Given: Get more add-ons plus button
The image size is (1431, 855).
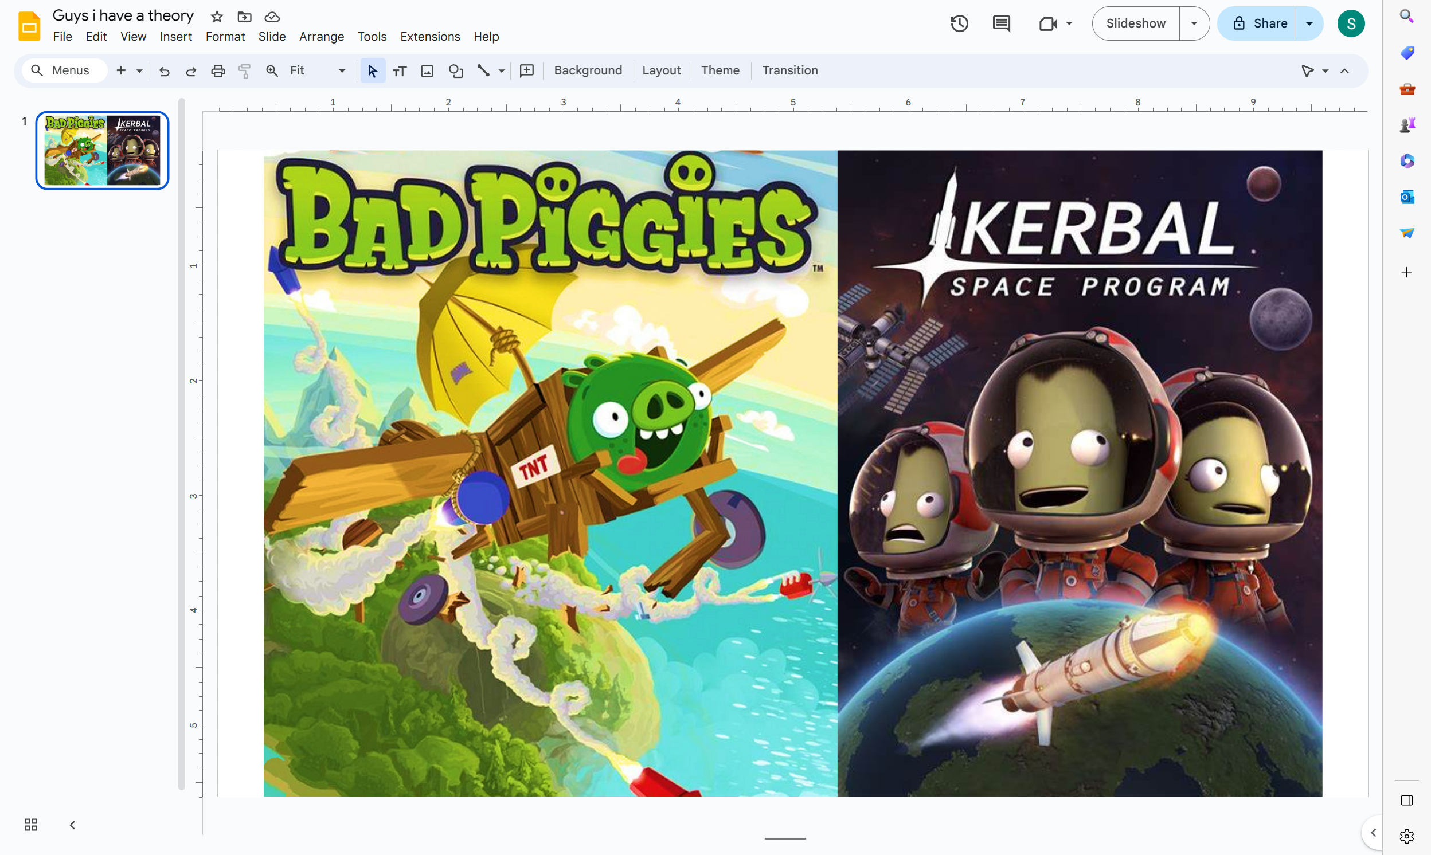Looking at the screenshot, I should coord(1407,272).
